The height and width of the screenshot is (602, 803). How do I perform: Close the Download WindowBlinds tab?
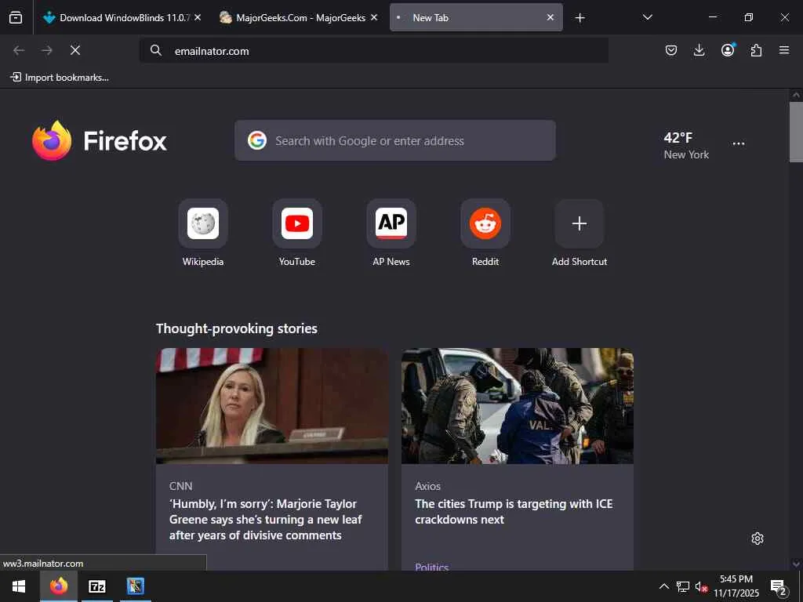(198, 17)
